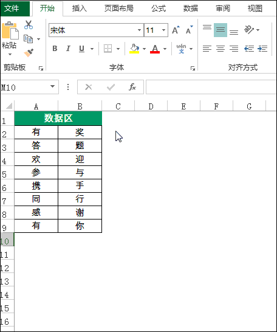
Task: Click the formula bar input area
Action: click(211, 87)
